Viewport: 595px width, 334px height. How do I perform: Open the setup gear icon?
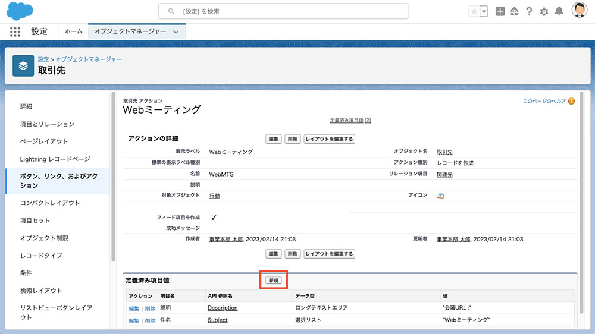click(x=544, y=12)
